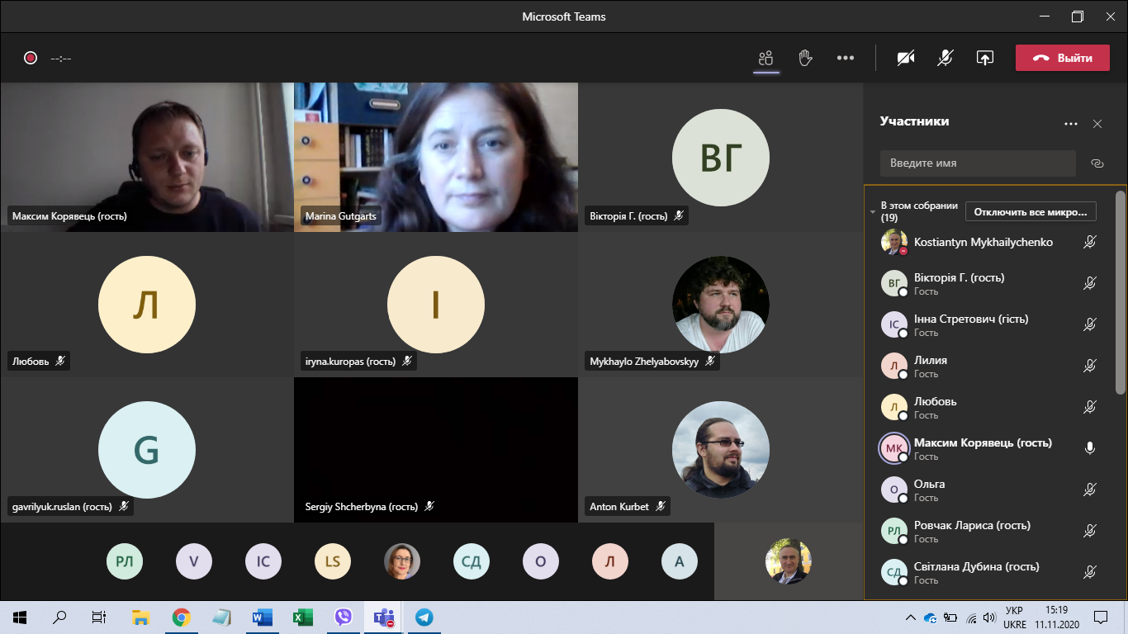Image resolution: width=1128 pixels, height=634 pixels.
Task: Turn on the camera
Action: pos(906,58)
